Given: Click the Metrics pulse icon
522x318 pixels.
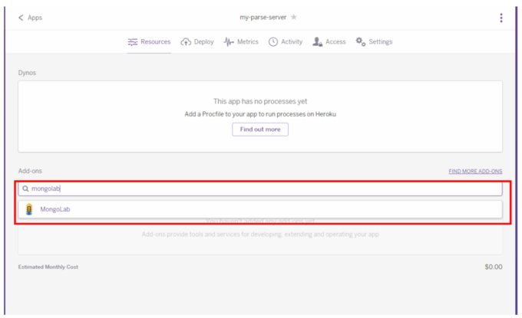Looking at the screenshot, I should (x=229, y=42).
